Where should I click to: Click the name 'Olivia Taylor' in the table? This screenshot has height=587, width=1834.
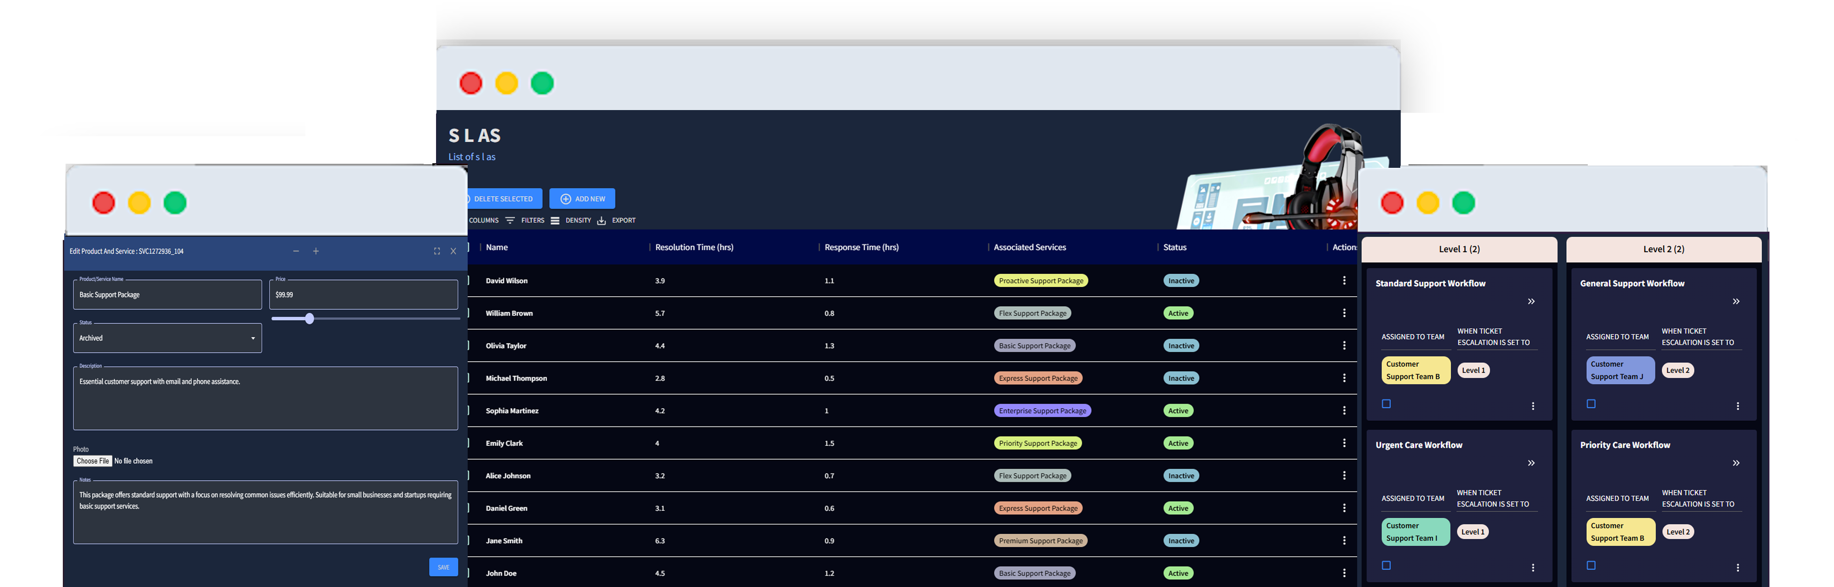pos(506,346)
